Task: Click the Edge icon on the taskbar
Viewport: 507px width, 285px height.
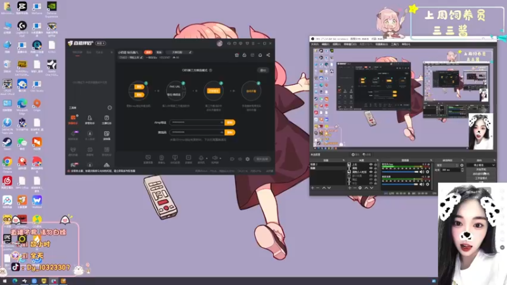Action: (15, 281)
